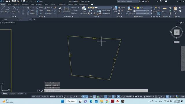This screenshot has height=104, width=185.
Task: Activate the Array command
Action: click(48, 14)
